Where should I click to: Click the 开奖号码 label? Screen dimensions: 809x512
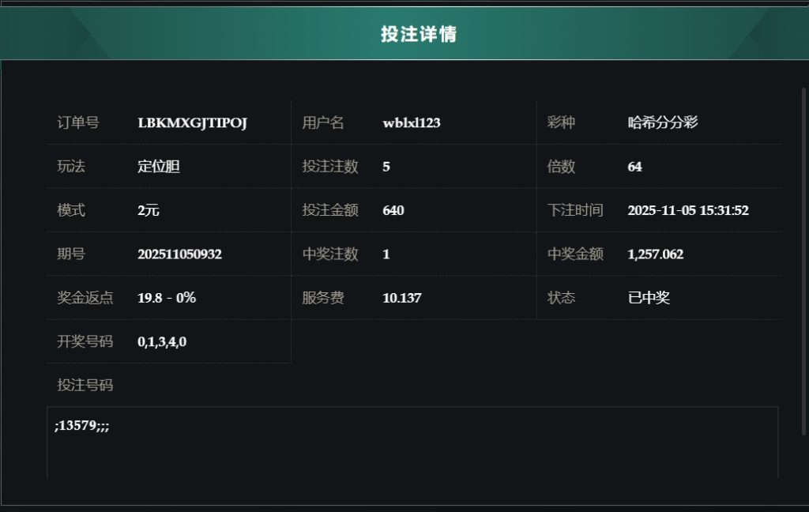point(85,342)
